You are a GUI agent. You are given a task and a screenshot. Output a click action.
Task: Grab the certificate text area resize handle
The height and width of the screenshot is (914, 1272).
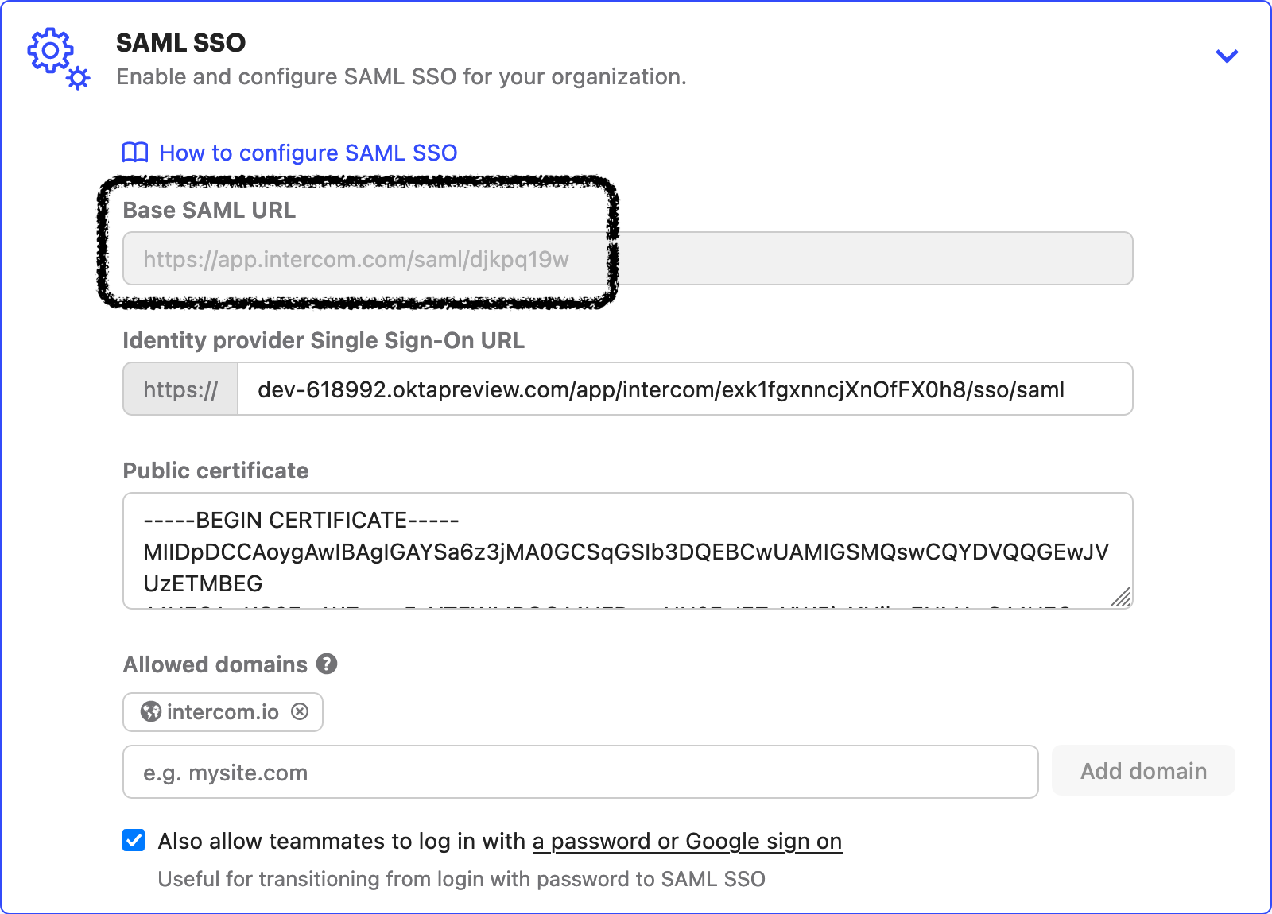1121,597
